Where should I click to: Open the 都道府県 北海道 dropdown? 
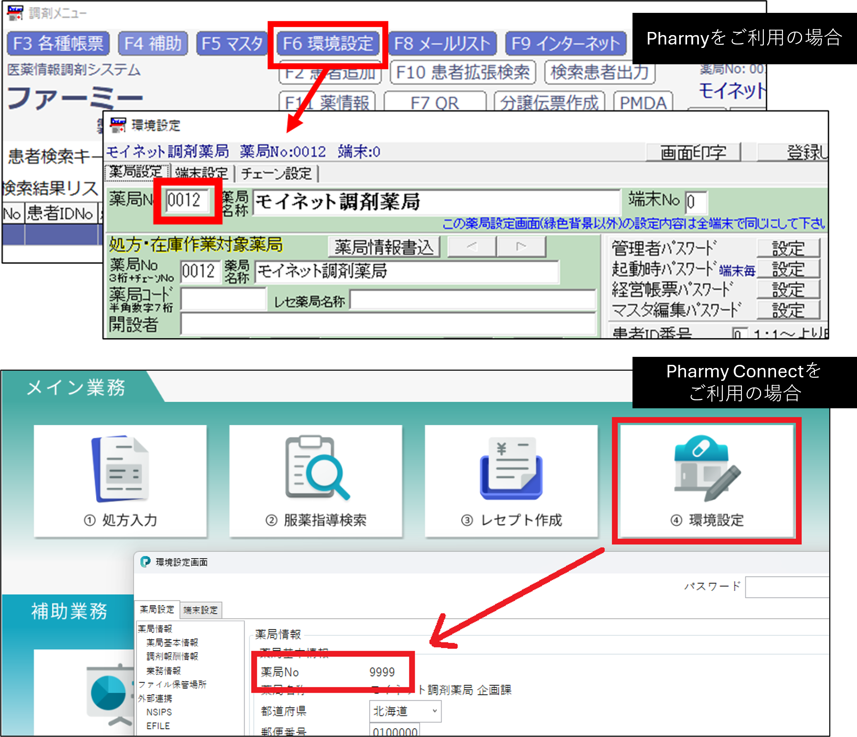(x=405, y=711)
